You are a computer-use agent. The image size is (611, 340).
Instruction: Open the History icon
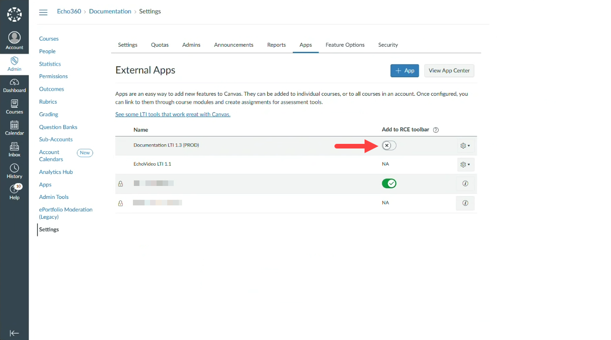coord(14,171)
